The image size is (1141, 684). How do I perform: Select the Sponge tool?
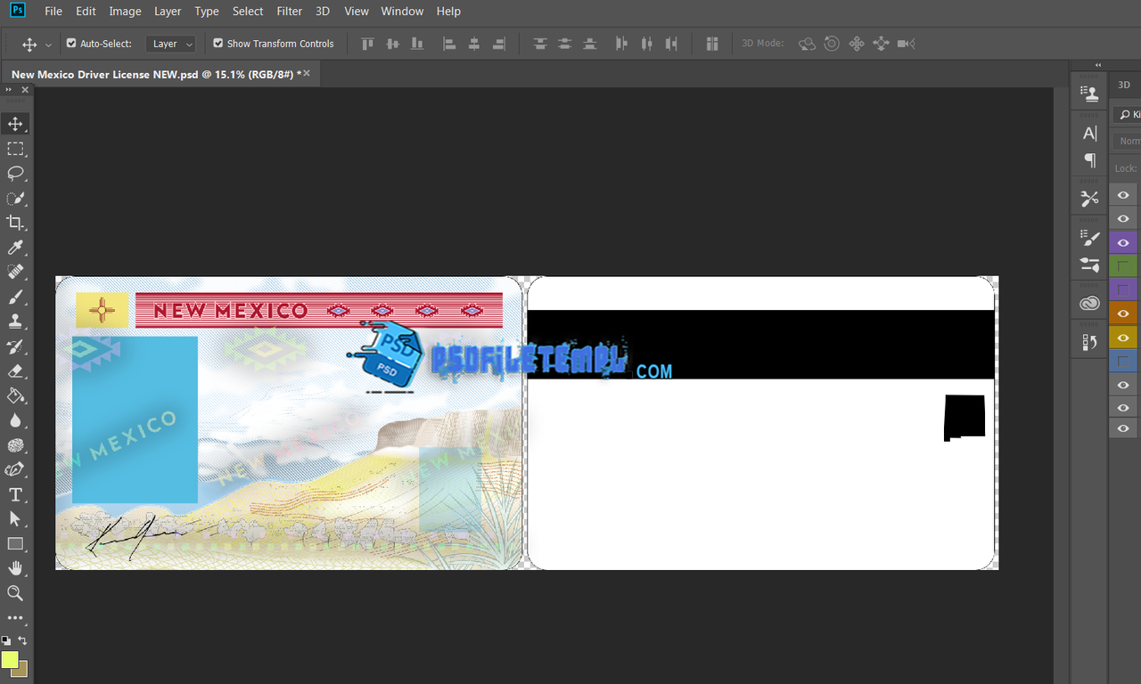tap(15, 445)
